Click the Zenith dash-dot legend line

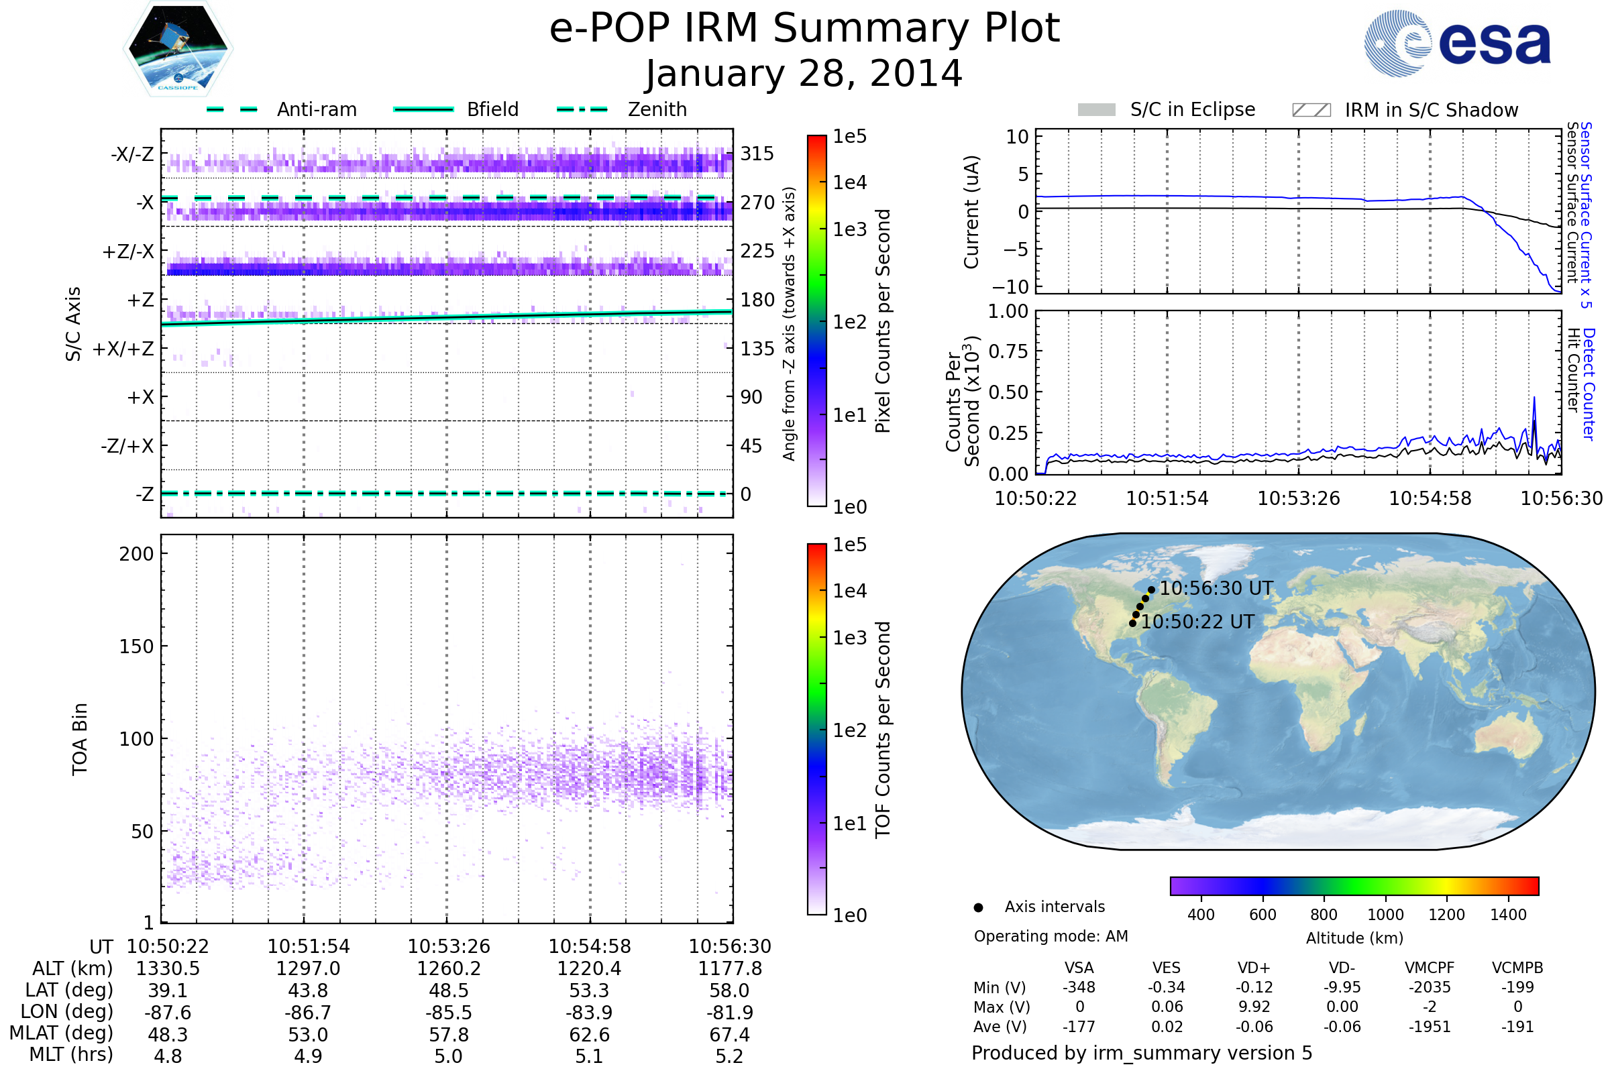pos(582,109)
